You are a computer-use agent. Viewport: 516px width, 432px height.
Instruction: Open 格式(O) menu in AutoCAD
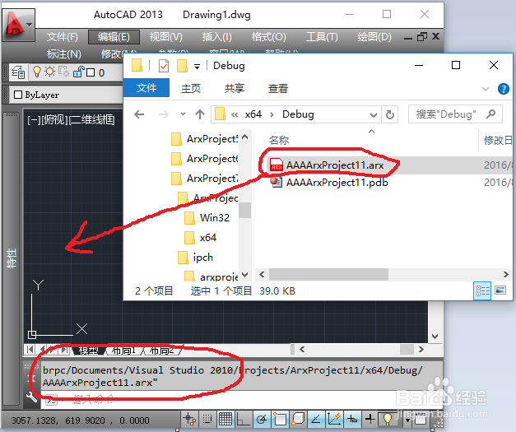coord(268,37)
